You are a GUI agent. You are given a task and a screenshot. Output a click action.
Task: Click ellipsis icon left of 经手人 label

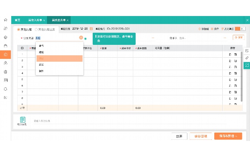(153, 38)
